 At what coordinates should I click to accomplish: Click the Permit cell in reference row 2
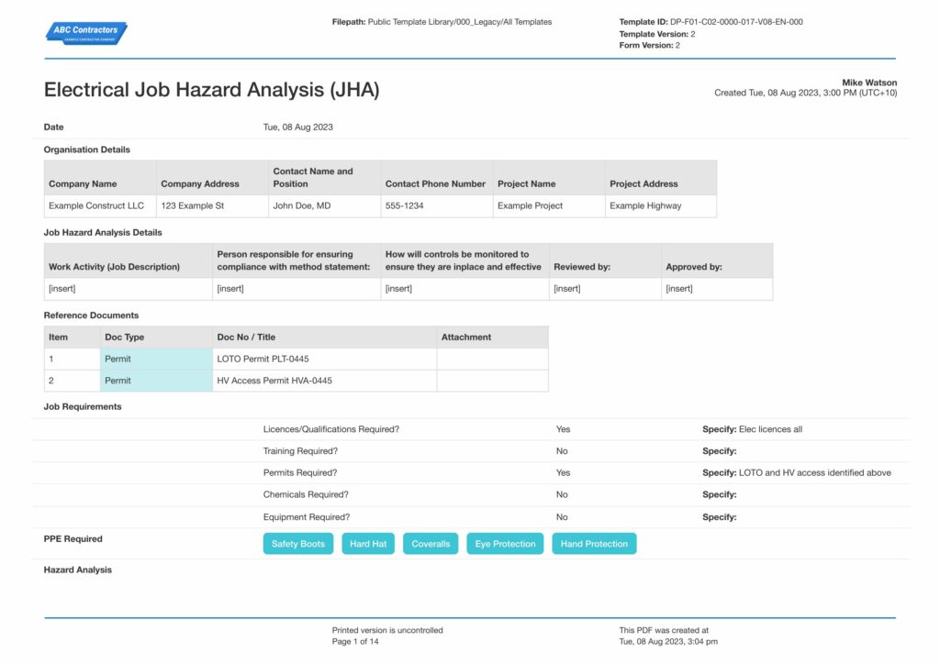click(x=156, y=381)
